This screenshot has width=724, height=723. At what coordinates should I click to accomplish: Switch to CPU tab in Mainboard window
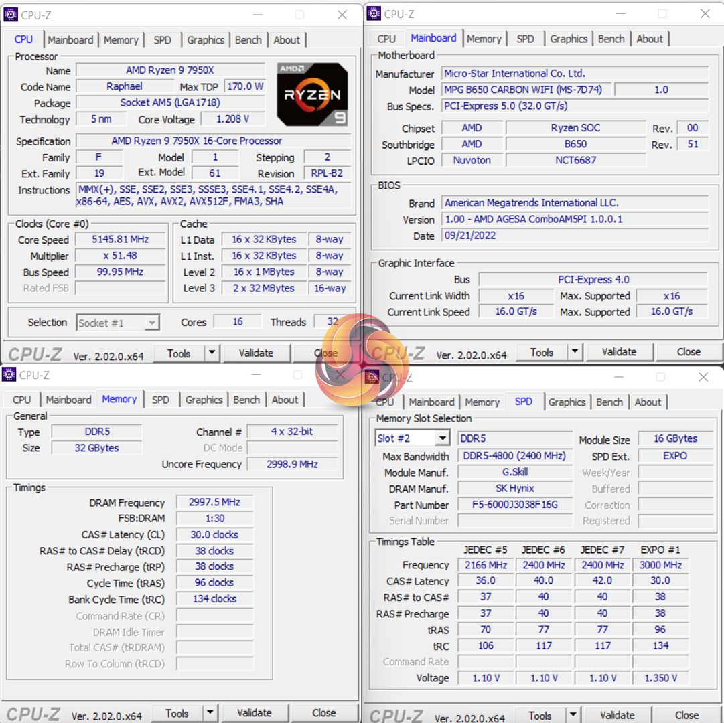[386, 39]
